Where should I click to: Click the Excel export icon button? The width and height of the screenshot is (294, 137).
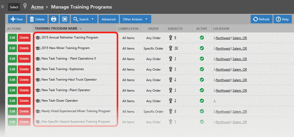65,19
